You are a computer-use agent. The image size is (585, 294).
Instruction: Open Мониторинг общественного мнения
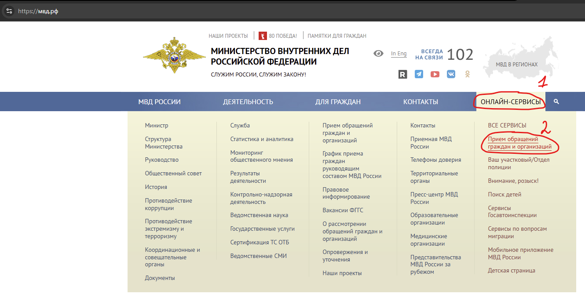261,156
